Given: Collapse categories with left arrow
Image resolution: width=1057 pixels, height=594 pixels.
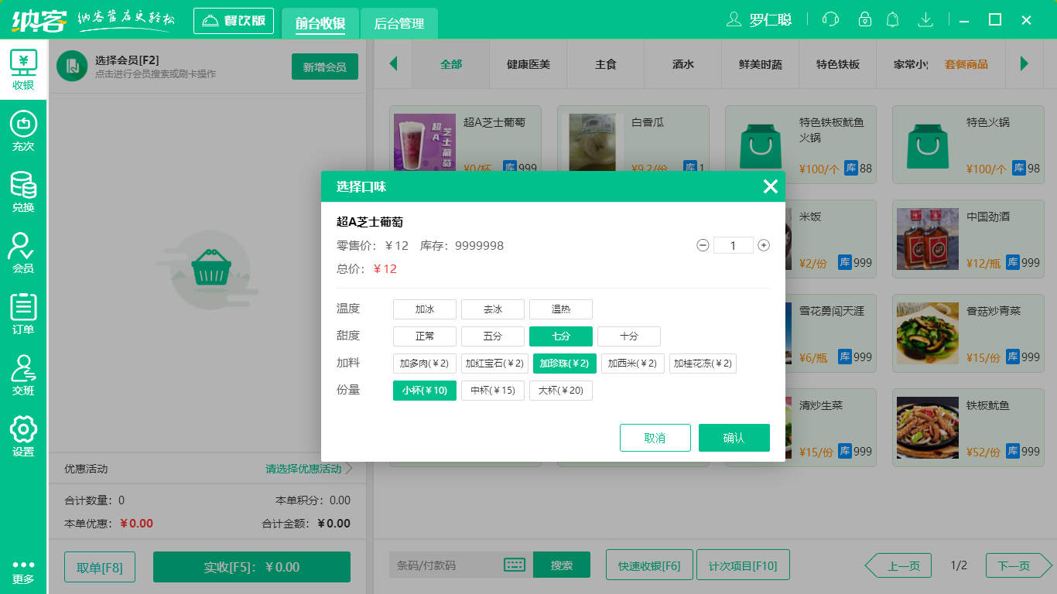Looking at the screenshot, I should click(393, 65).
